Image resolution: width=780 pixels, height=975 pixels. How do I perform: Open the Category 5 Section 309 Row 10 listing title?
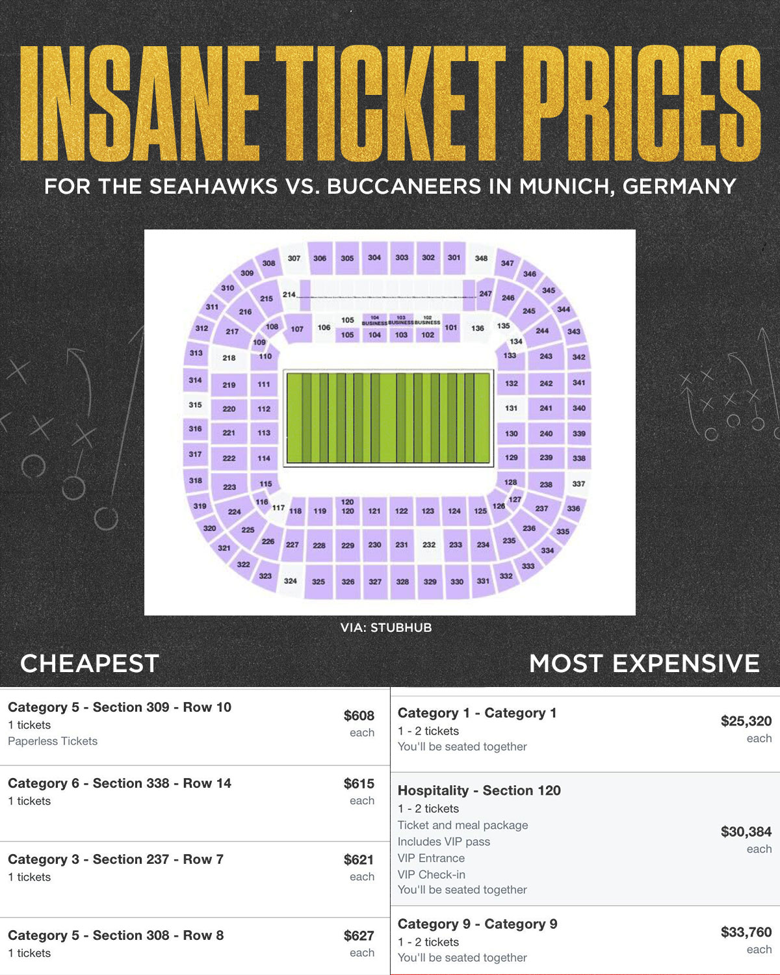pyautogui.click(x=120, y=707)
